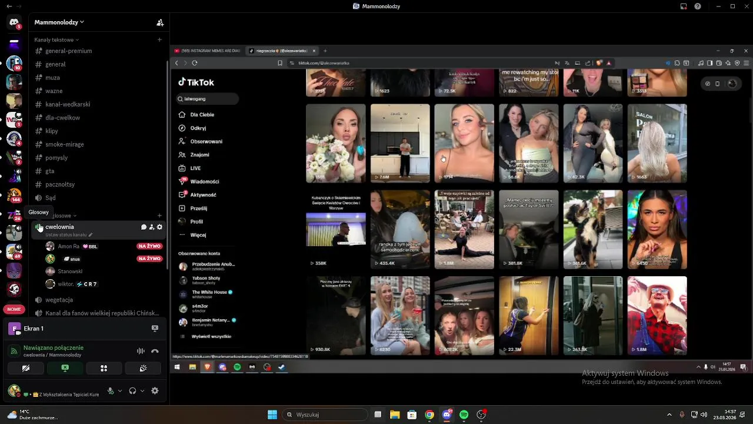Open headphones output options arrow

tap(142, 390)
